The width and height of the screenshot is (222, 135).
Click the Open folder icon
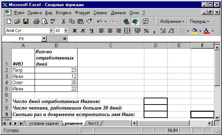point(17,21)
